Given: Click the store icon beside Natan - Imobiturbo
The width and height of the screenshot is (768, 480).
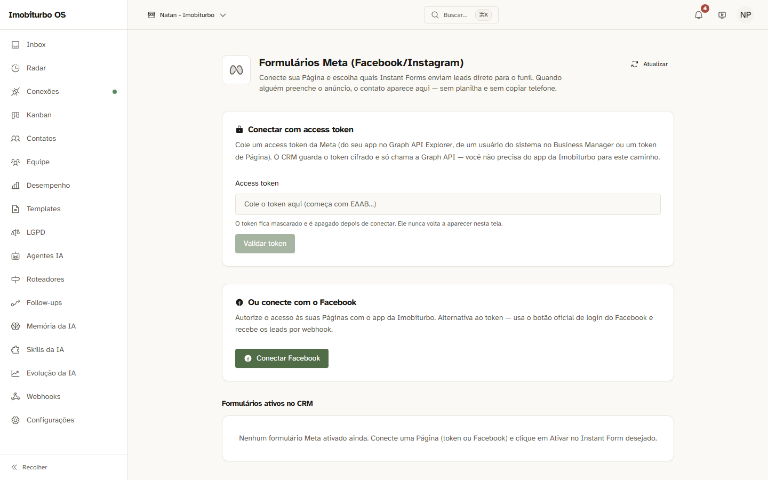Looking at the screenshot, I should [x=151, y=15].
